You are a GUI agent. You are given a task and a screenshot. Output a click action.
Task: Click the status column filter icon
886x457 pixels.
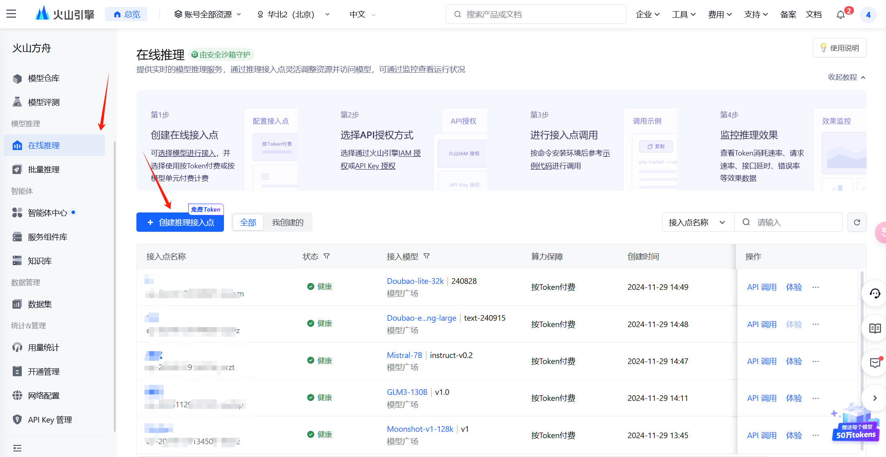pos(327,256)
